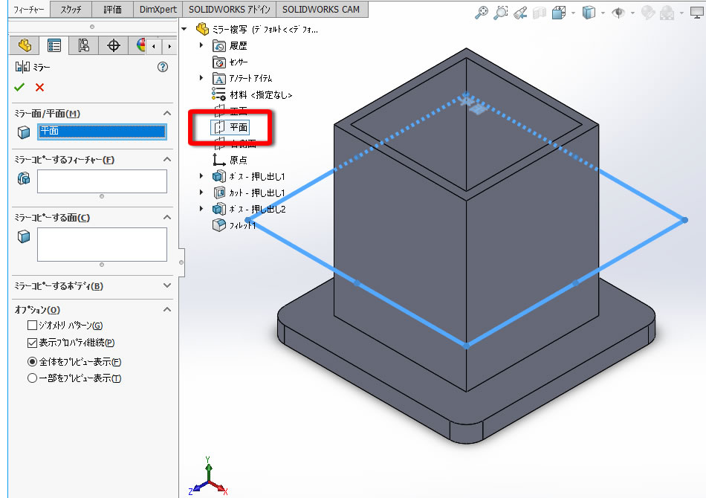Switch to the スケッチ tab
The image size is (706, 498).
71,10
